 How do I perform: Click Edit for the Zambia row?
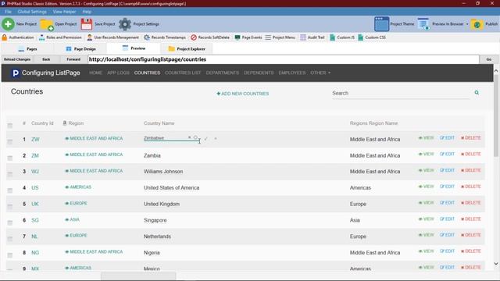pyautogui.click(x=447, y=155)
